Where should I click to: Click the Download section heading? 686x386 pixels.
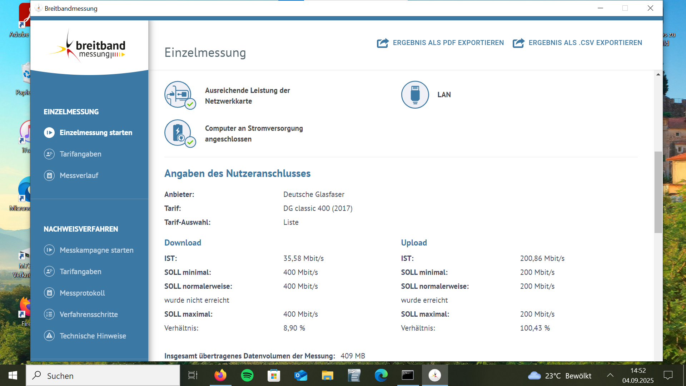tap(183, 243)
